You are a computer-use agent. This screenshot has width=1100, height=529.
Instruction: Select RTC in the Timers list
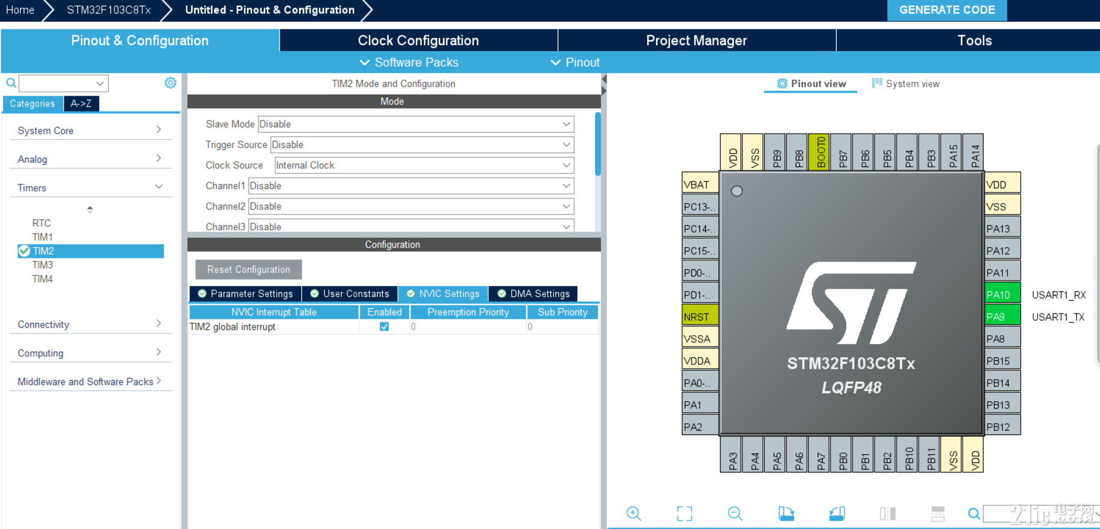[41, 223]
